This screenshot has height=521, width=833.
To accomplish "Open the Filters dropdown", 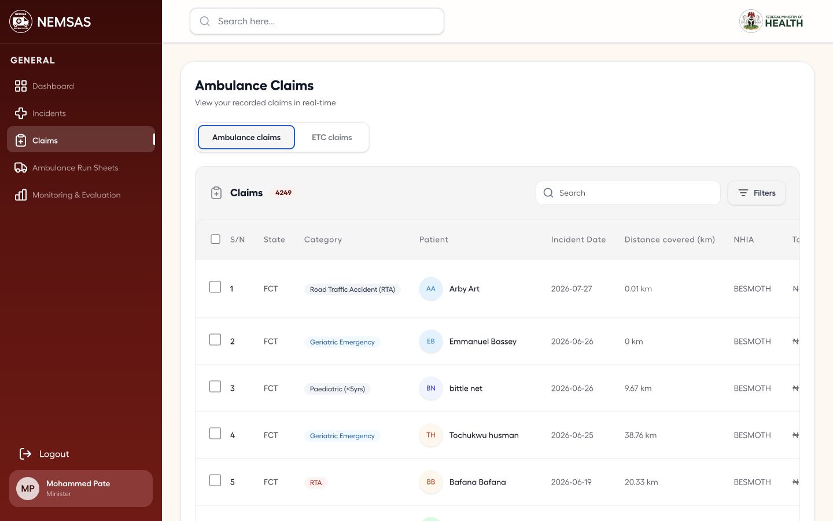I will coord(757,193).
